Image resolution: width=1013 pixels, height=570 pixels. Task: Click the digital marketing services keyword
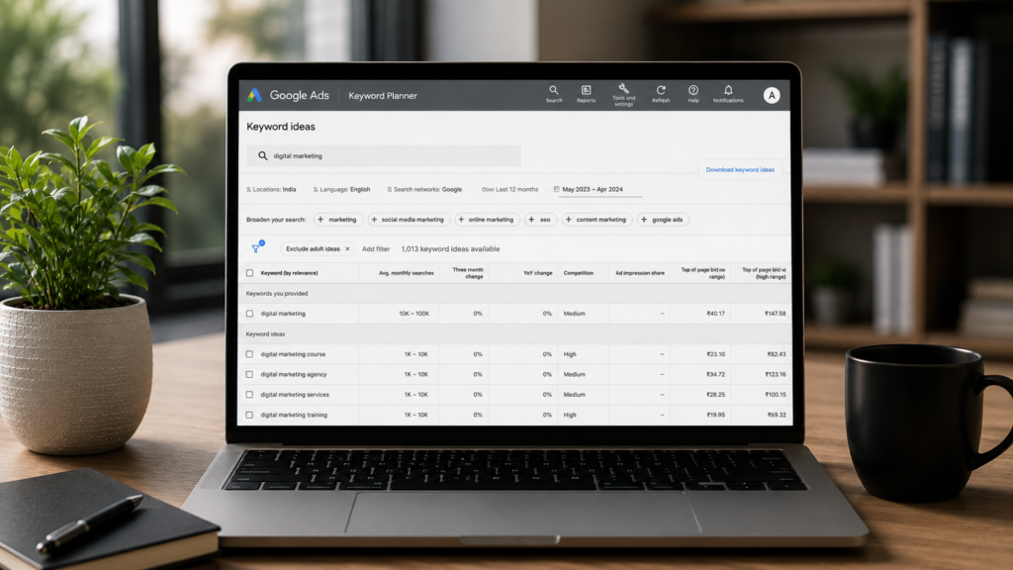pos(295,394)
